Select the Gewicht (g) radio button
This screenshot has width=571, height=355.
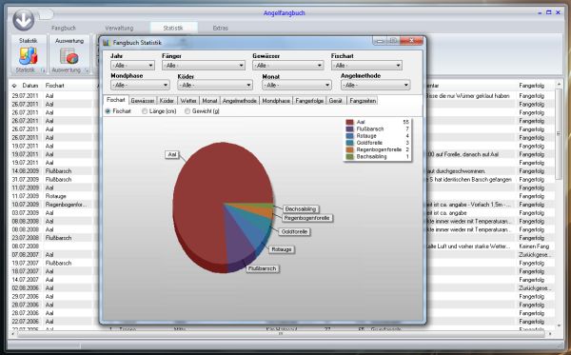187,111
